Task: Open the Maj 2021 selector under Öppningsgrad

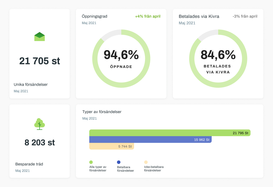Action: point(90,23)
